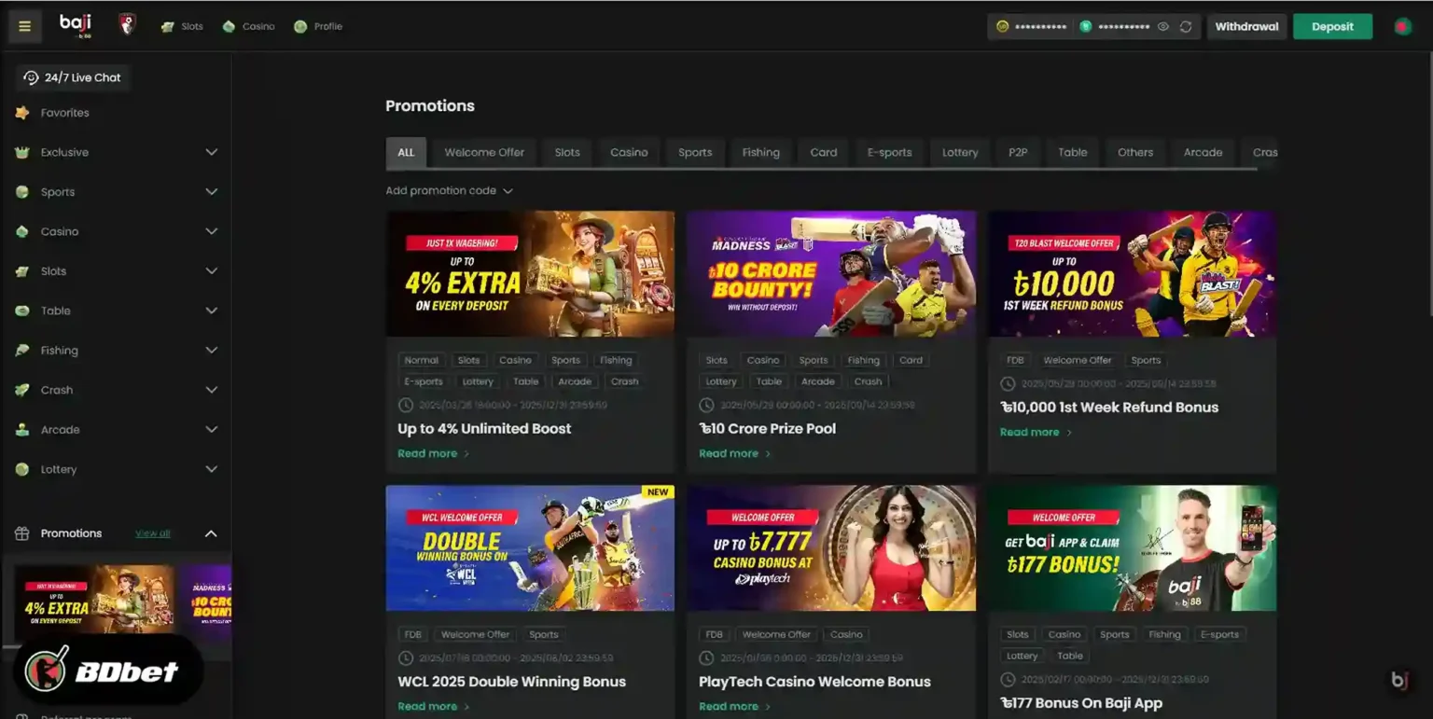Click the baji logo in header

(76, 25)
